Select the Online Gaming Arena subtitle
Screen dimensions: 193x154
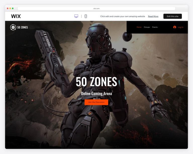(x=96, y=94)
